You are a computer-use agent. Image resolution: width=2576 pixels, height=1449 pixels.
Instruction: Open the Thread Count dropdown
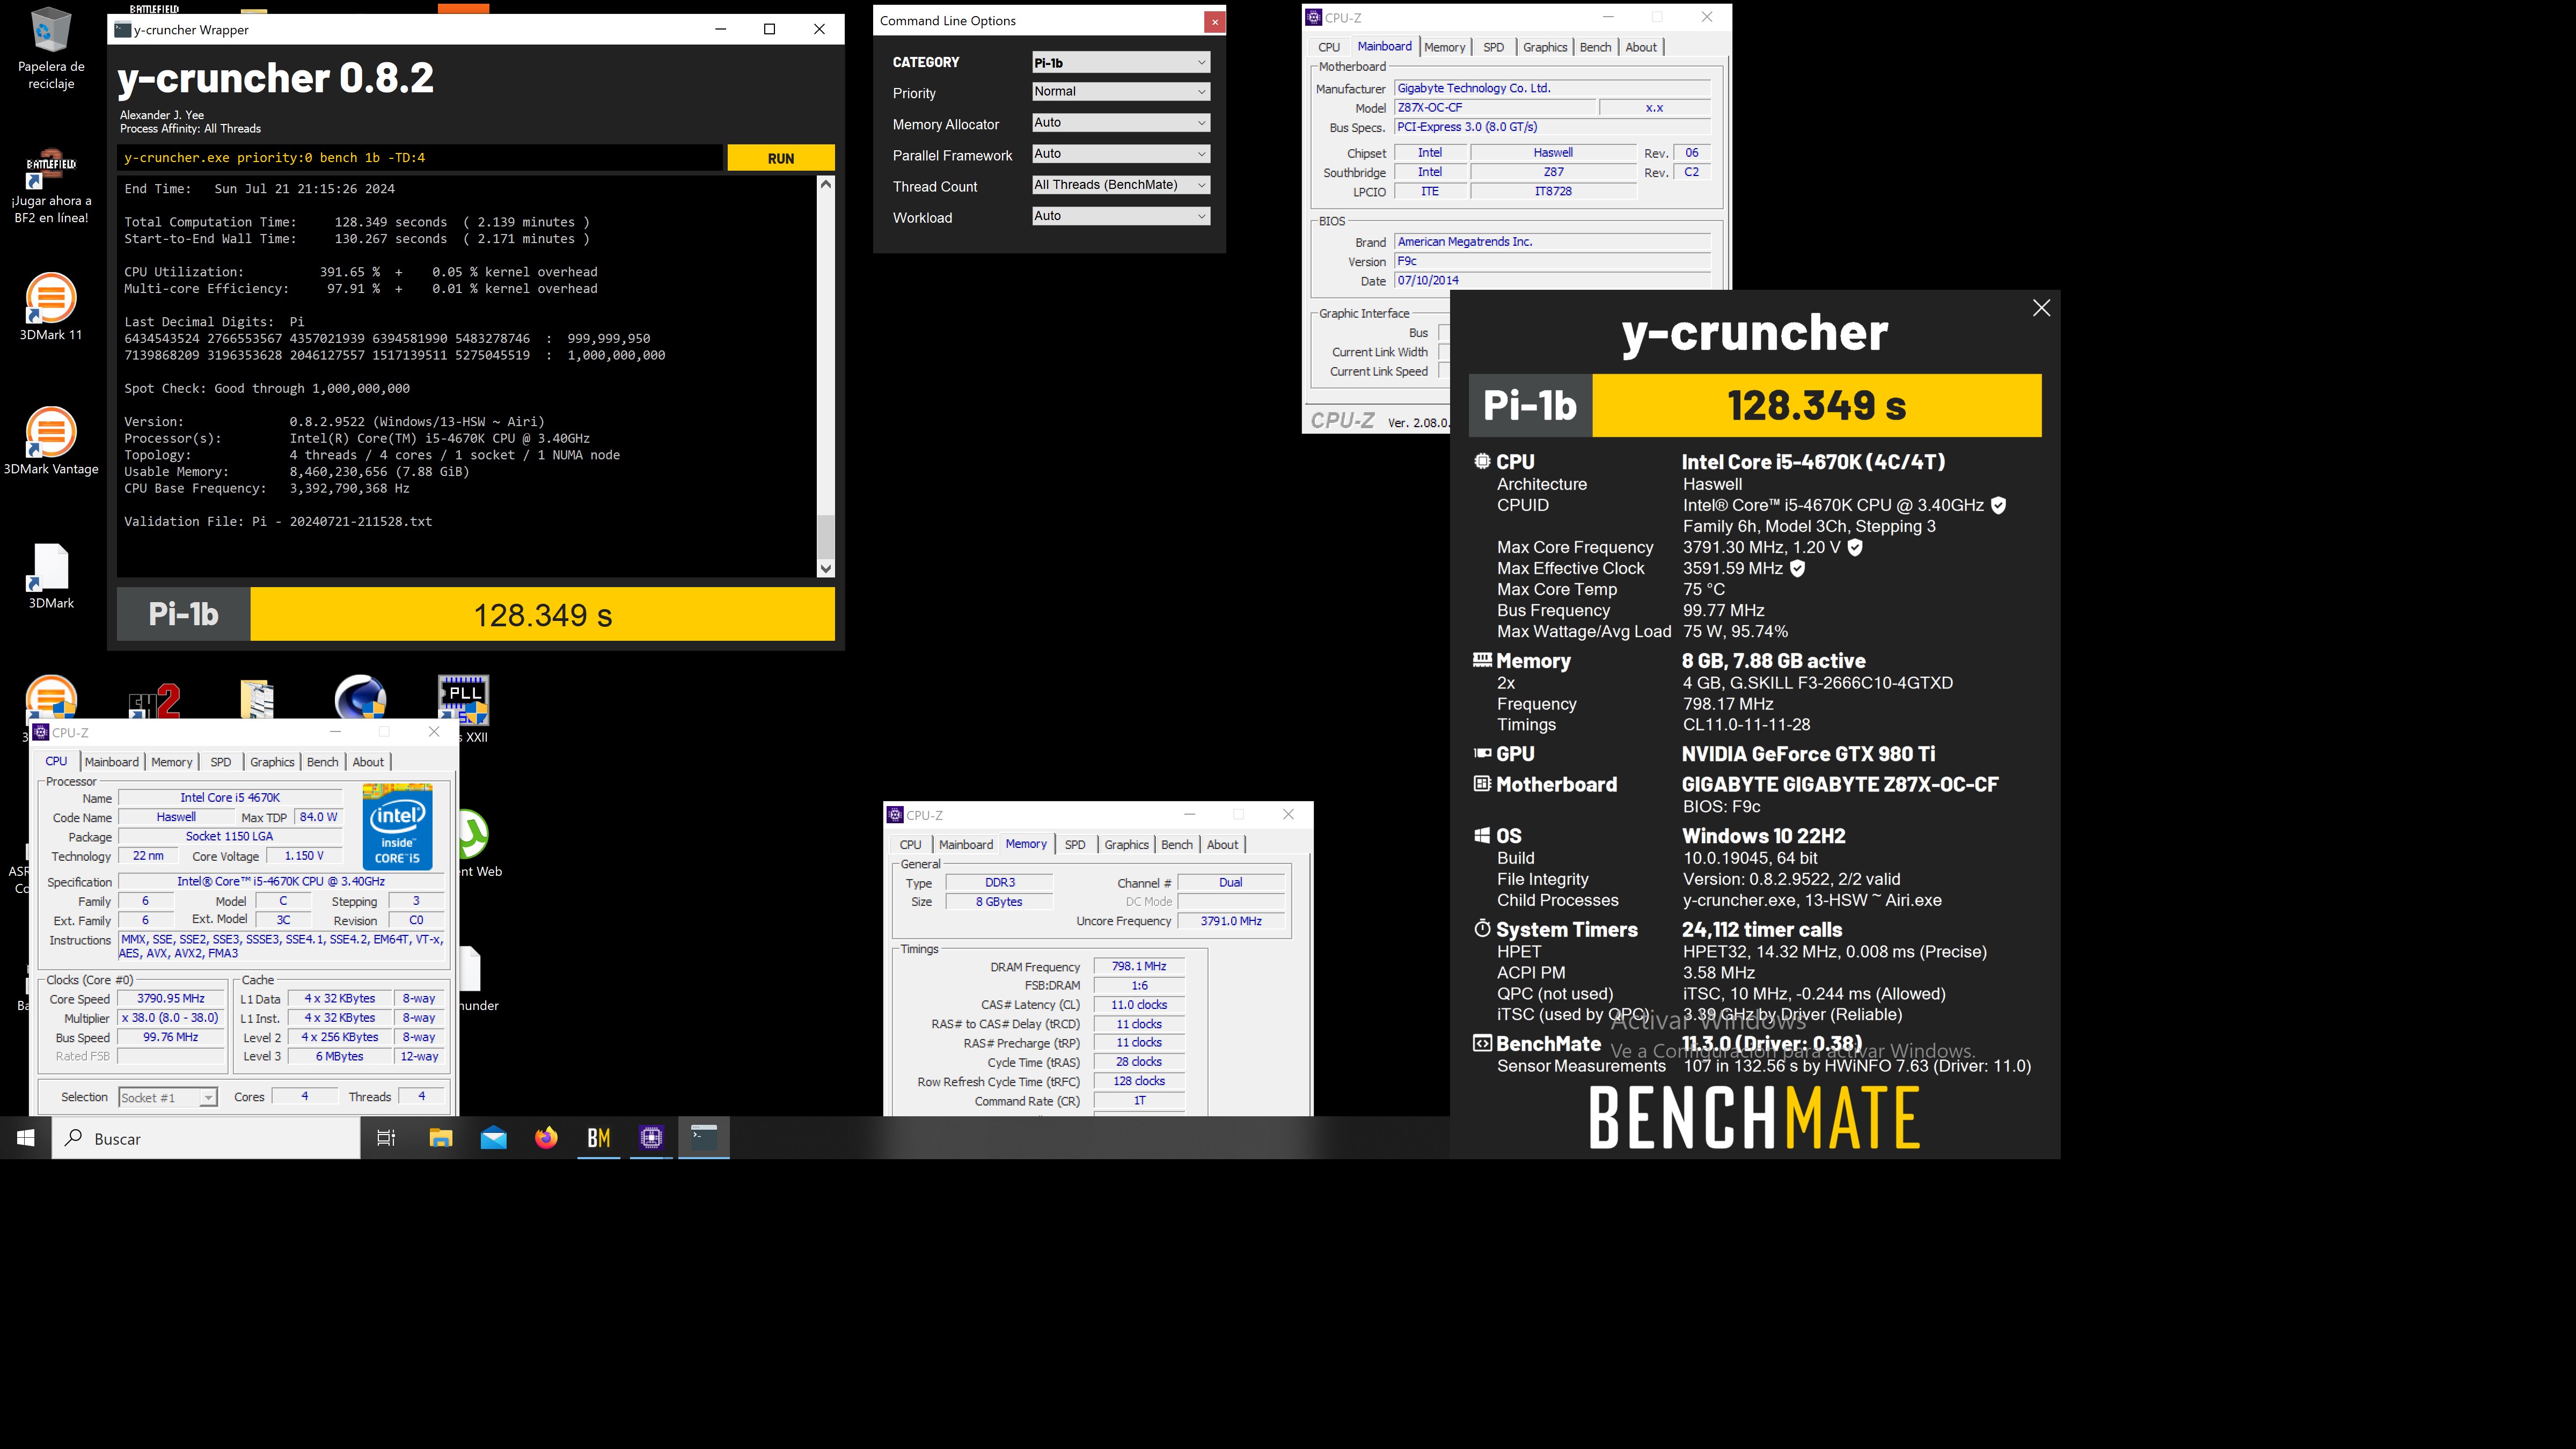[1121, 184]
